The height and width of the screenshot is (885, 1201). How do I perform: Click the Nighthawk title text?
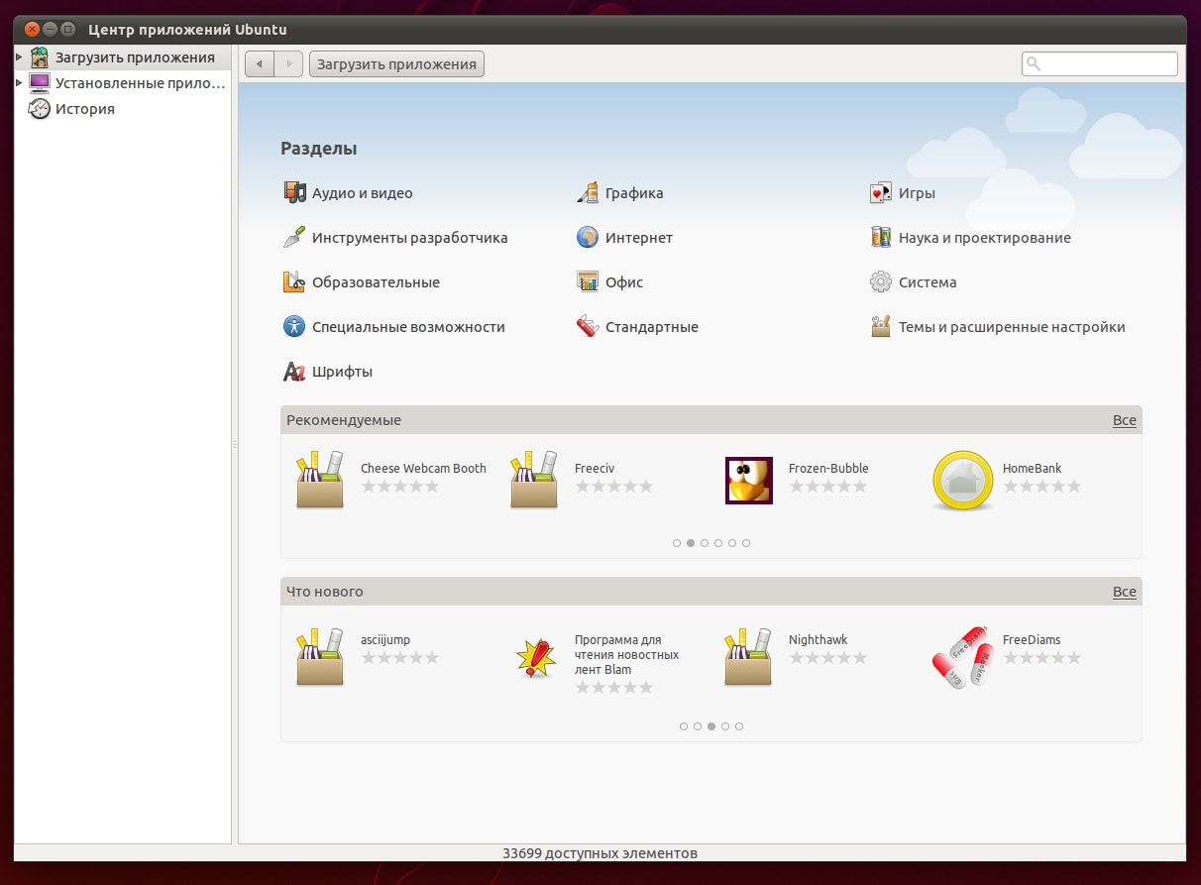(x=819, y=640)
